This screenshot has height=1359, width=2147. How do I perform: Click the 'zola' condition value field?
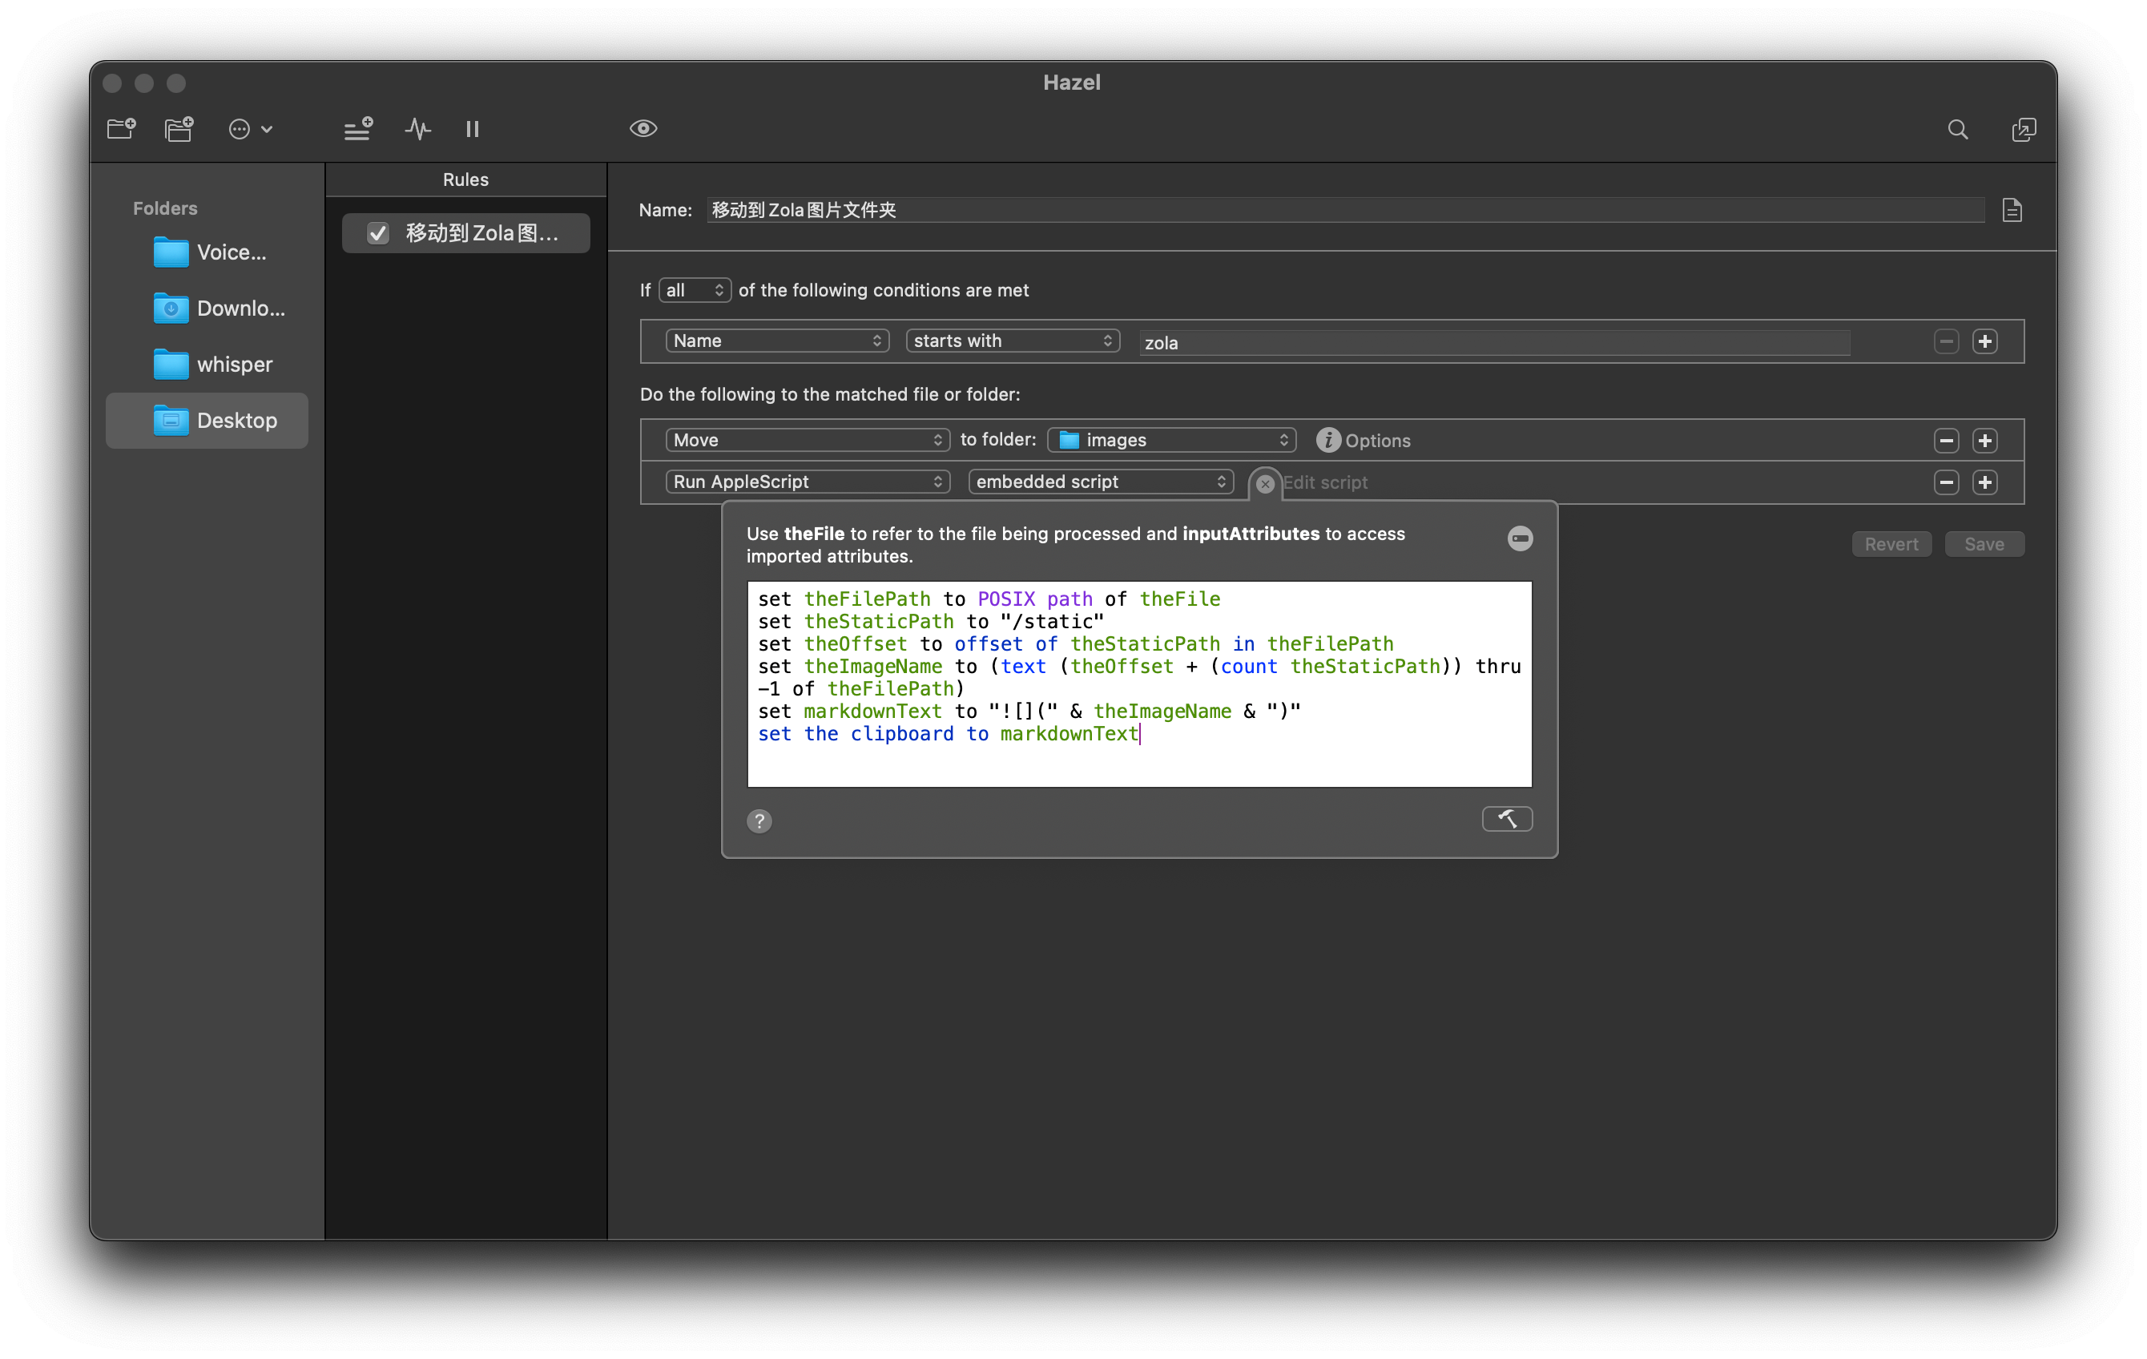click(1494, 343)
